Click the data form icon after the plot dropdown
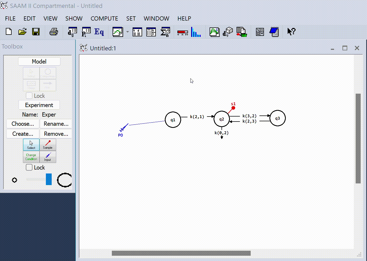Screen dimensions: 367x261 137,32
